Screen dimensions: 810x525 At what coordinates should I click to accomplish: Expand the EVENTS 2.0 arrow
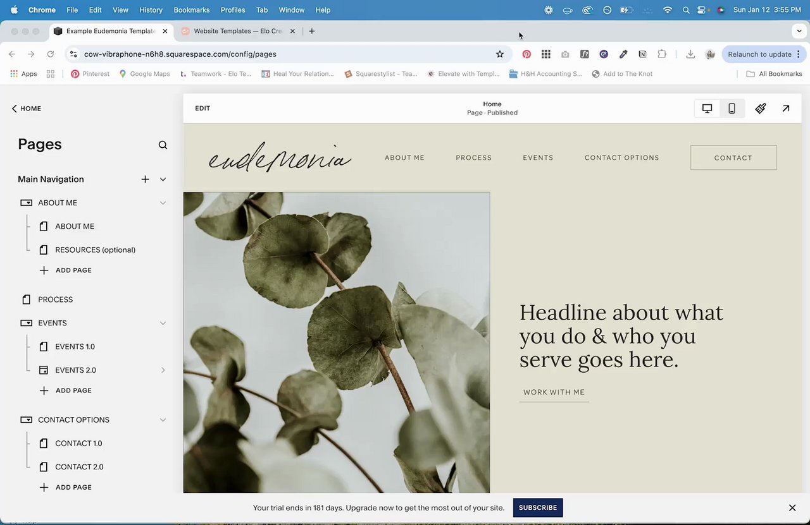coord(163,370)
